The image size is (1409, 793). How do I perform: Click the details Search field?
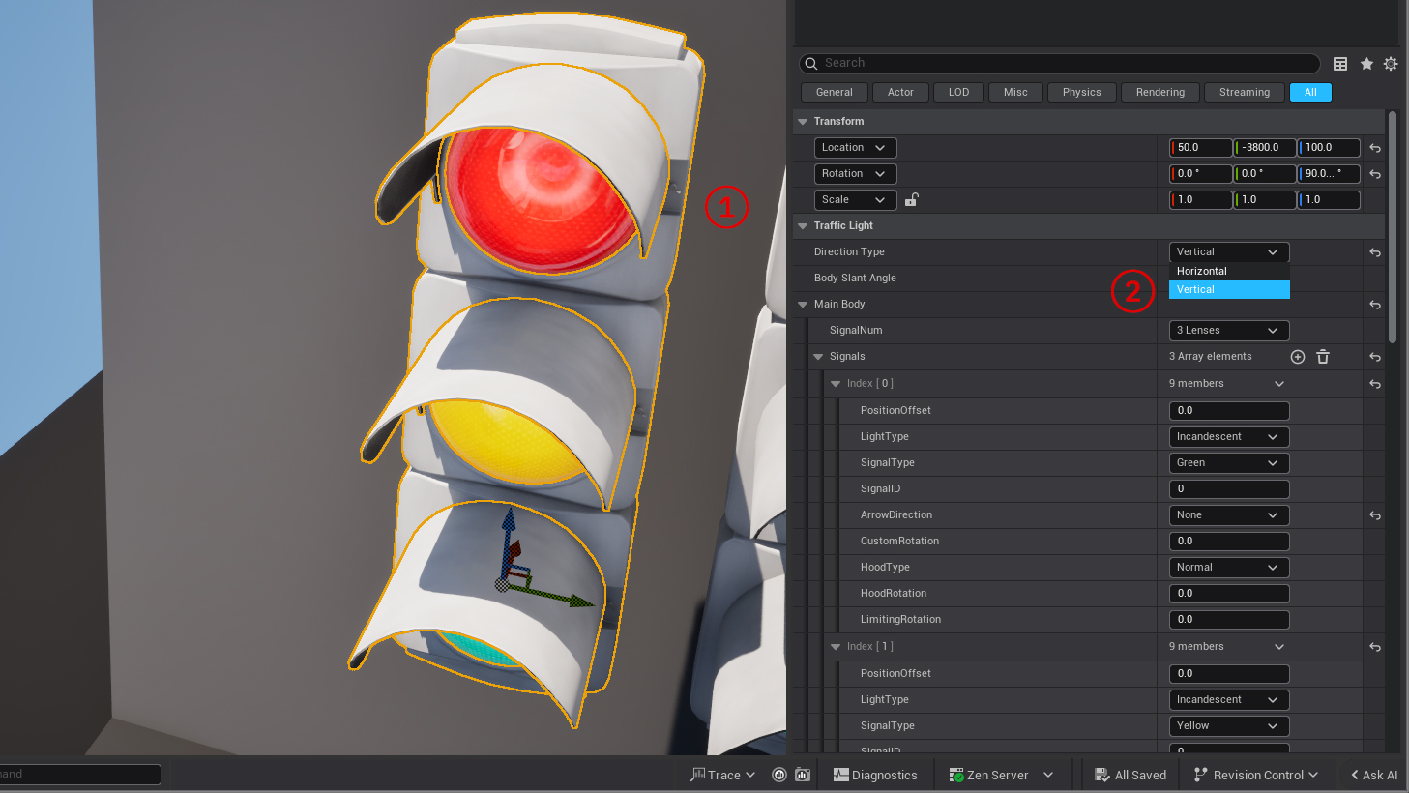click(1064, 63)
